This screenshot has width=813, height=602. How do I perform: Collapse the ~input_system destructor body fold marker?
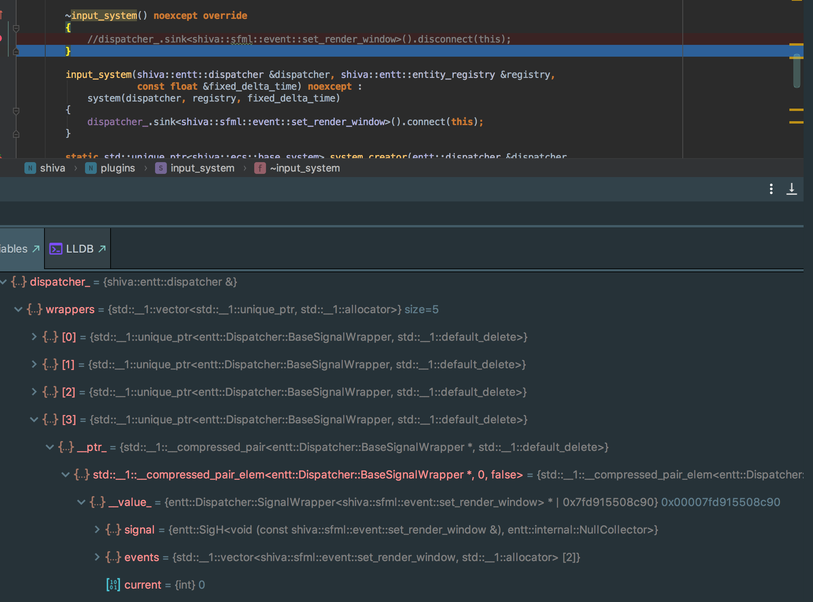click(x=16, y=28)
